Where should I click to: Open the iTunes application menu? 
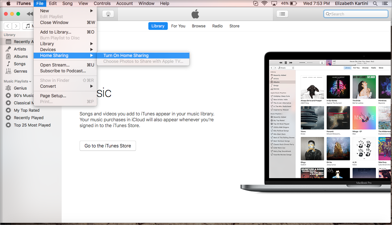24,3
